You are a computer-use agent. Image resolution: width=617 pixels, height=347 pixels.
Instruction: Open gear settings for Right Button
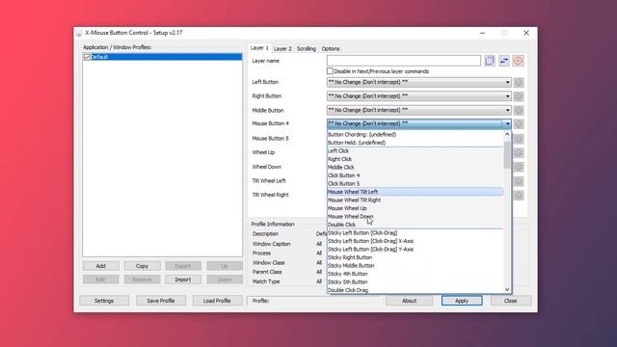tap(519, 96)
